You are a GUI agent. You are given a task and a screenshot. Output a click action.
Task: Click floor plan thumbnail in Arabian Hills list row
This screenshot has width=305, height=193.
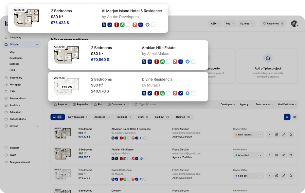click(63, 154)
